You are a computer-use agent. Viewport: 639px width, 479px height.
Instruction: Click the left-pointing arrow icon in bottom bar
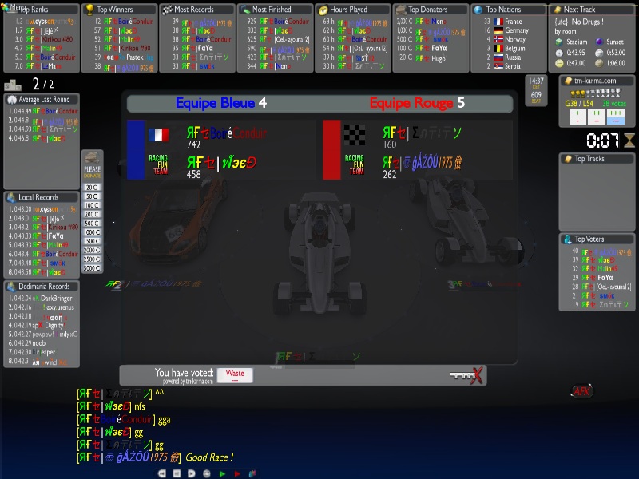(162, 473)
